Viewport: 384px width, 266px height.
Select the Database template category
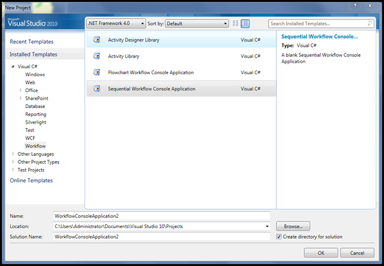click(x=35, y=106)
